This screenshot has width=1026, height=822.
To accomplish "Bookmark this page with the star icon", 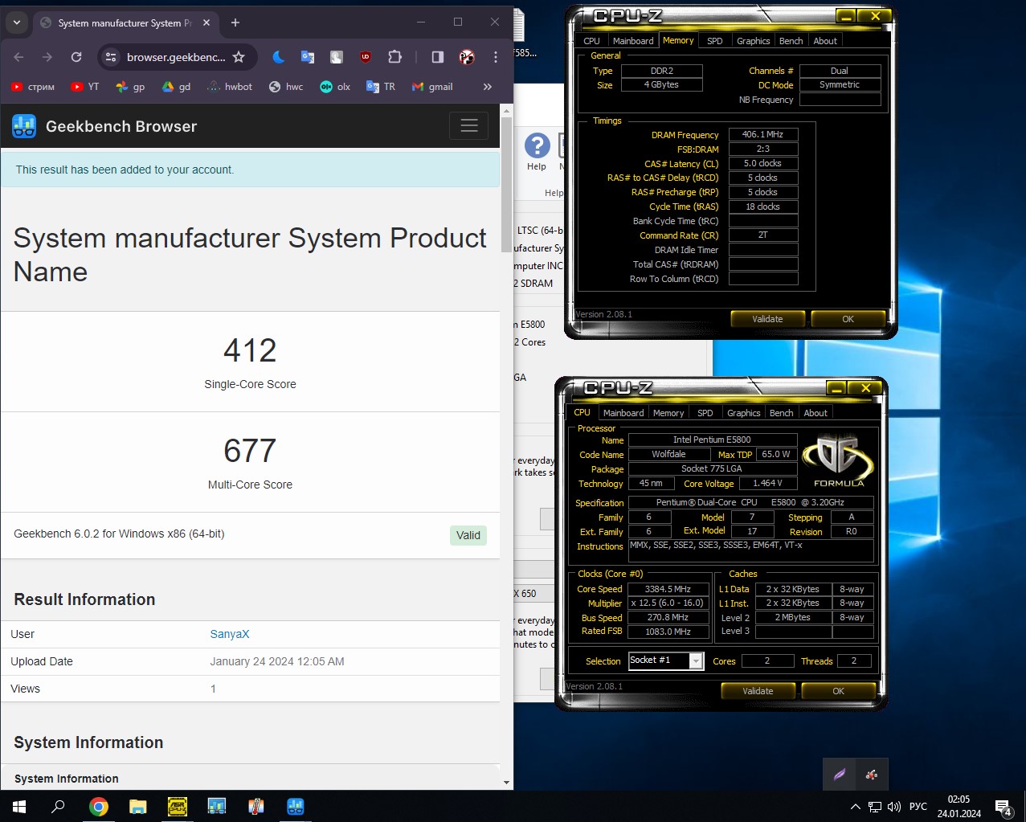I will [239, 57].
